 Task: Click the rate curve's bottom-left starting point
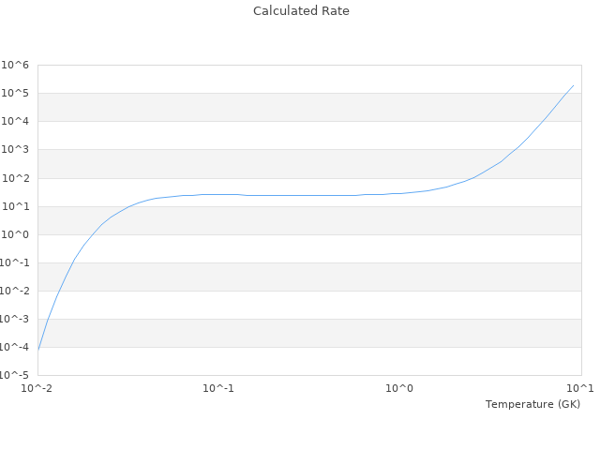[38, 349]
